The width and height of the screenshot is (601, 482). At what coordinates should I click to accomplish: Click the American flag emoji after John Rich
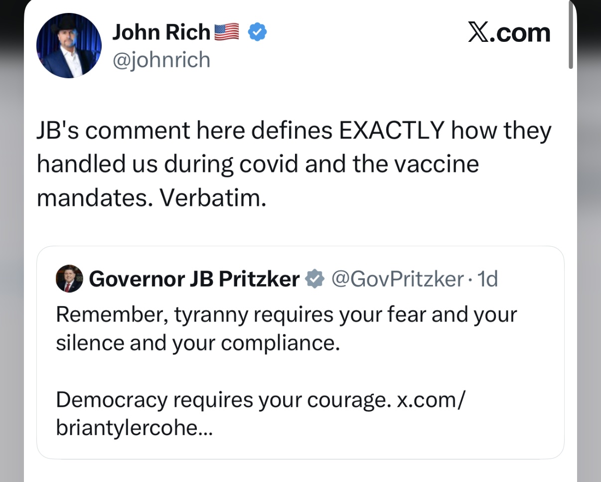[227, 32]
